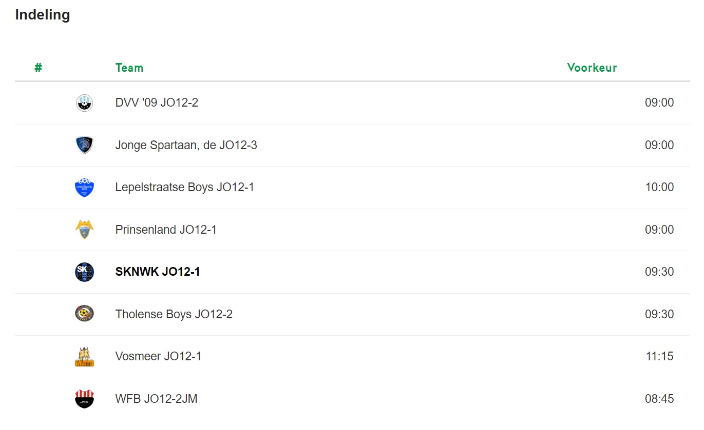
Task: Open team Jonge Spartaan, de JO12-3
Action: tap(186, 145)
